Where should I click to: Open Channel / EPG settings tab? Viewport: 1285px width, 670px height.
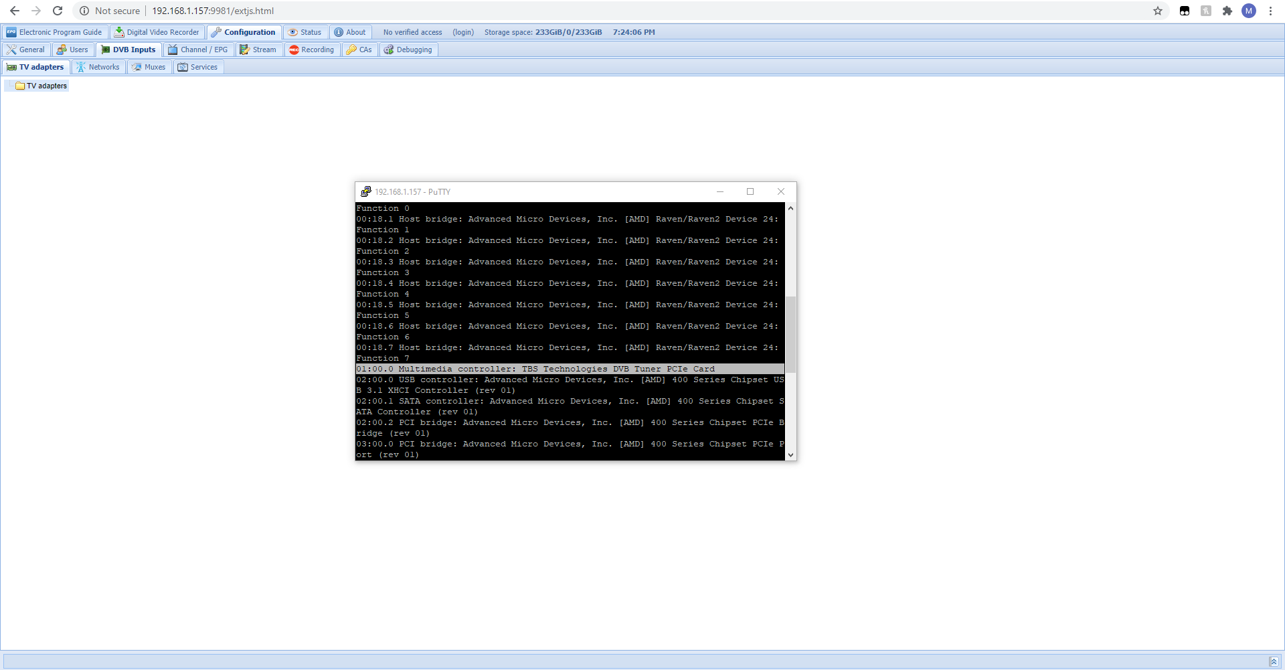(198, 50)
